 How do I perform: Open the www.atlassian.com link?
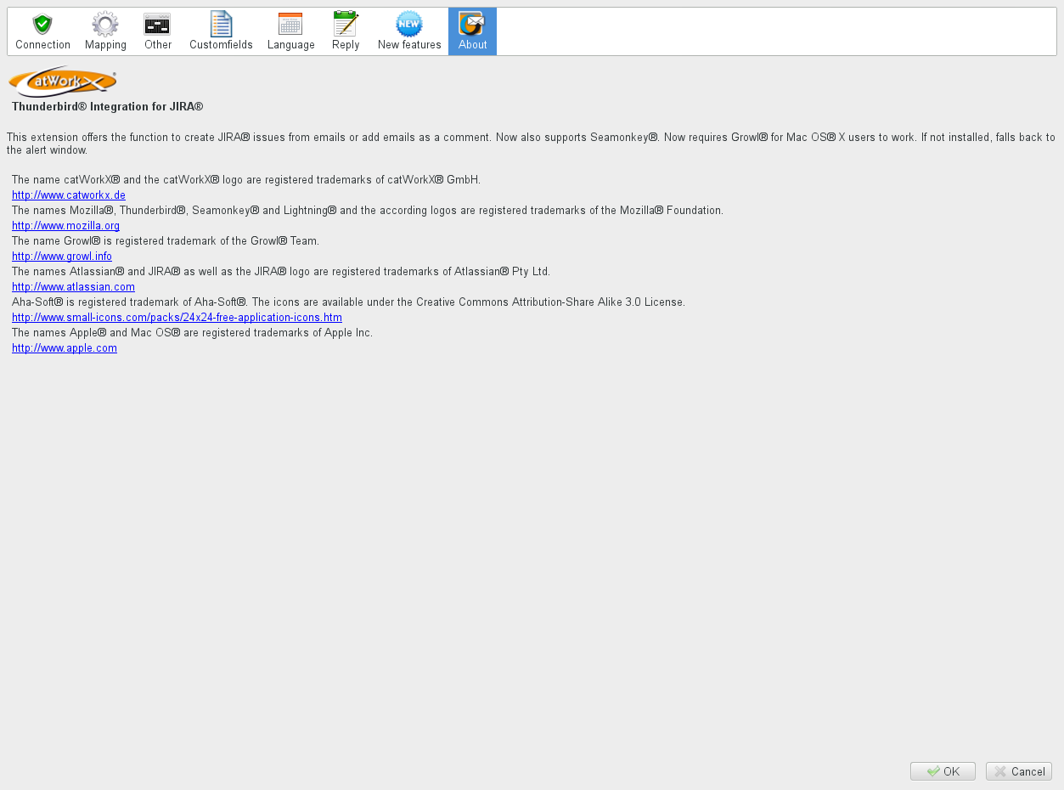73,287
